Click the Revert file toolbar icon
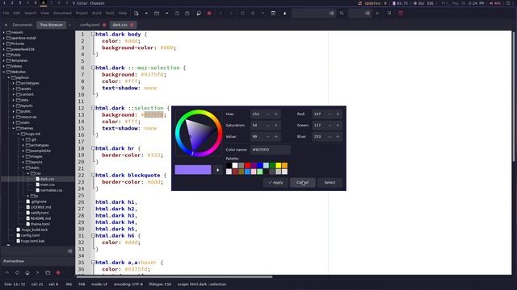 coord(199,14)
